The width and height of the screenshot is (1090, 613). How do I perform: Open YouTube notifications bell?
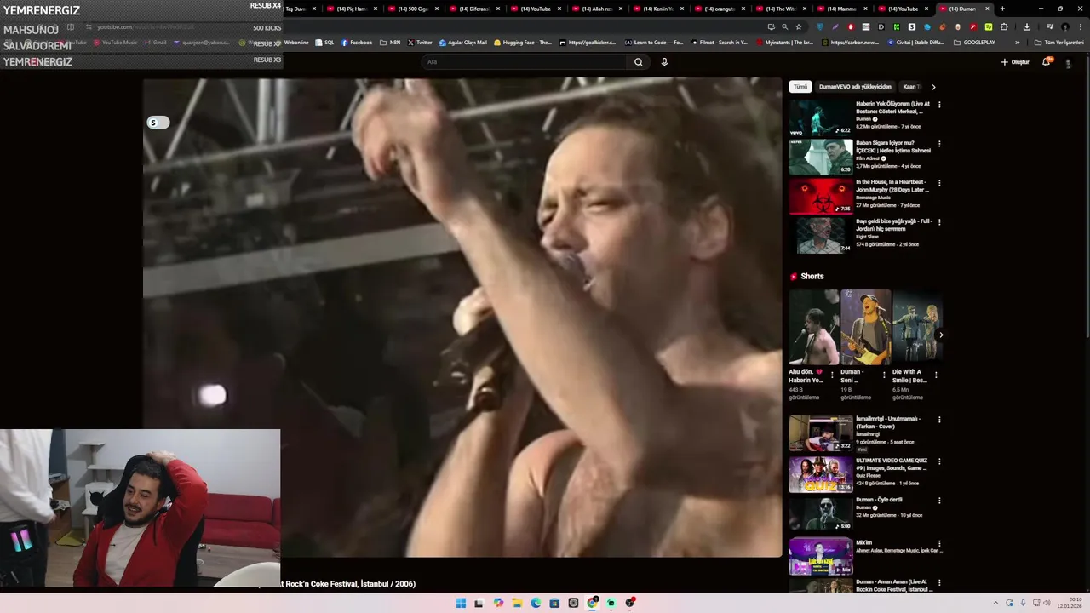[x=1047, y=61]
